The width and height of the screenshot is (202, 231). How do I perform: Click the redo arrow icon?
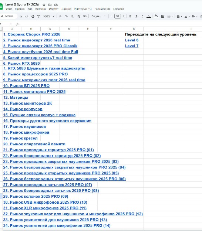(x=27, y=16)
